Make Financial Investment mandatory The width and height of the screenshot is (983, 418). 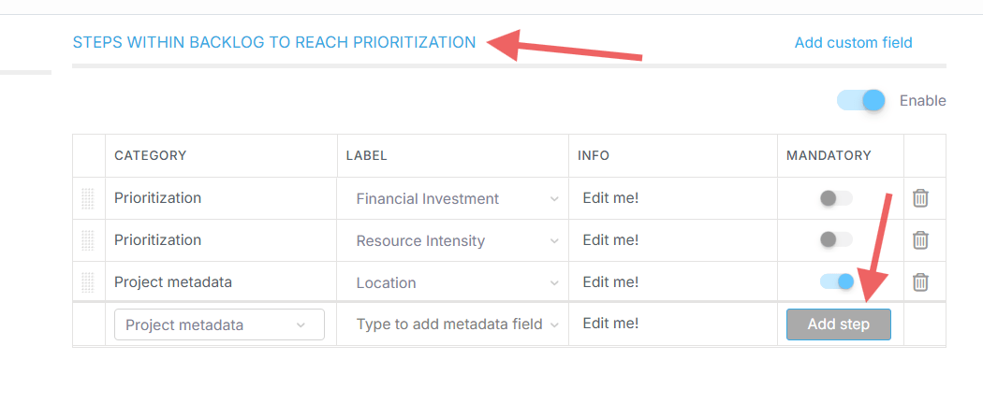tap(836, 198)
